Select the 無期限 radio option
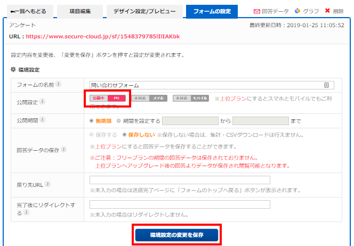This screenshot has height=246, width=354. tap(93, 121)
